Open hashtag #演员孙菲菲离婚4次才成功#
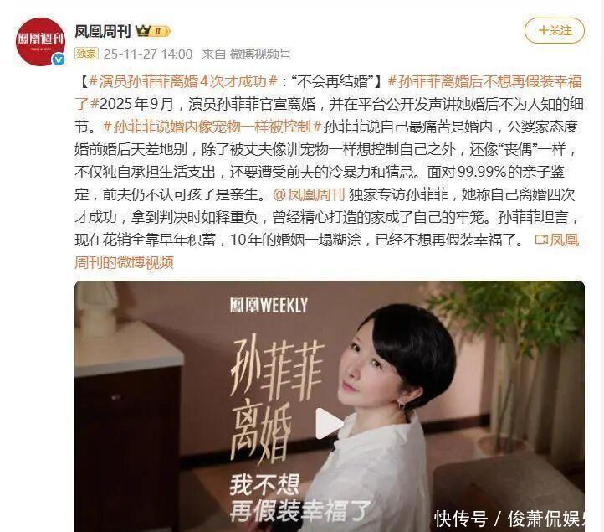The height and width of the screenshot is (532, 604). click(183, 81)
